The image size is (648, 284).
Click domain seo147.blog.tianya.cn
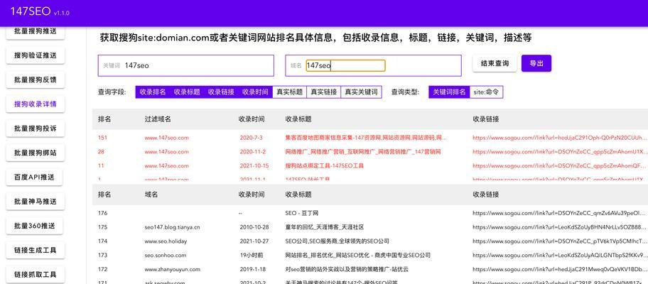(x=173, y=227)
